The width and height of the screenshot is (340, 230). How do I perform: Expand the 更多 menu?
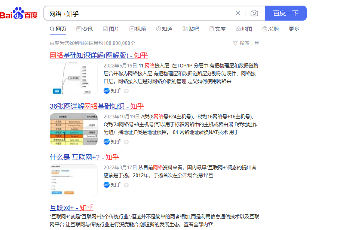pos(294,29)
